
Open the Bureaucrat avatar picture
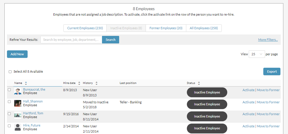click(x=18, y=91)
